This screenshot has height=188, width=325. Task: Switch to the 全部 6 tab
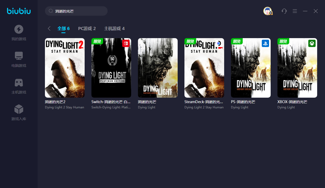[63, 28]
